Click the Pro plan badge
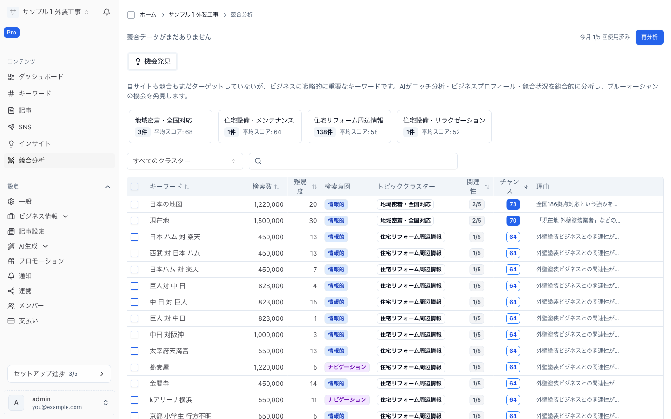671x419 pixels. pos(12,33)
